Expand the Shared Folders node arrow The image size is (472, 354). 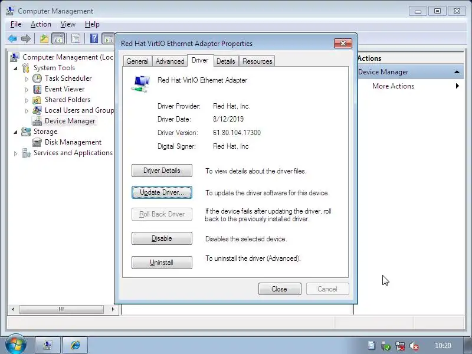pyautogui.click(x=27, y=100)
